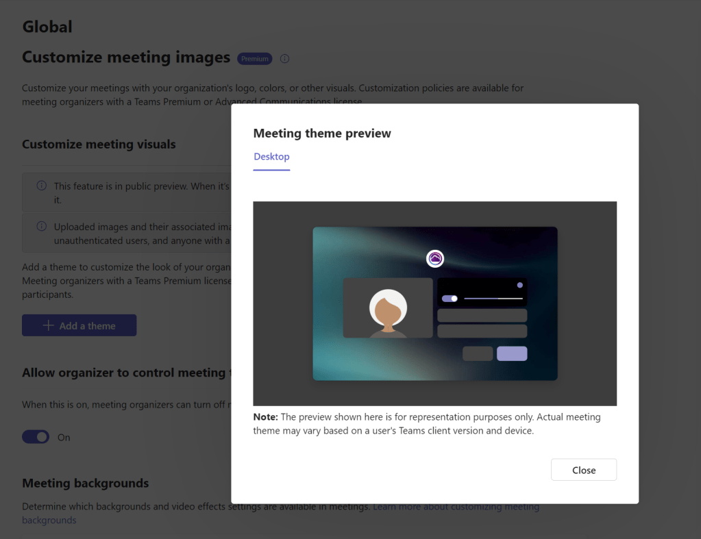Image resolution: width=701 pixels, height=539 pixels.
Task: Click the purple dot in the preview's dark panel
Action: click(519, 285)
